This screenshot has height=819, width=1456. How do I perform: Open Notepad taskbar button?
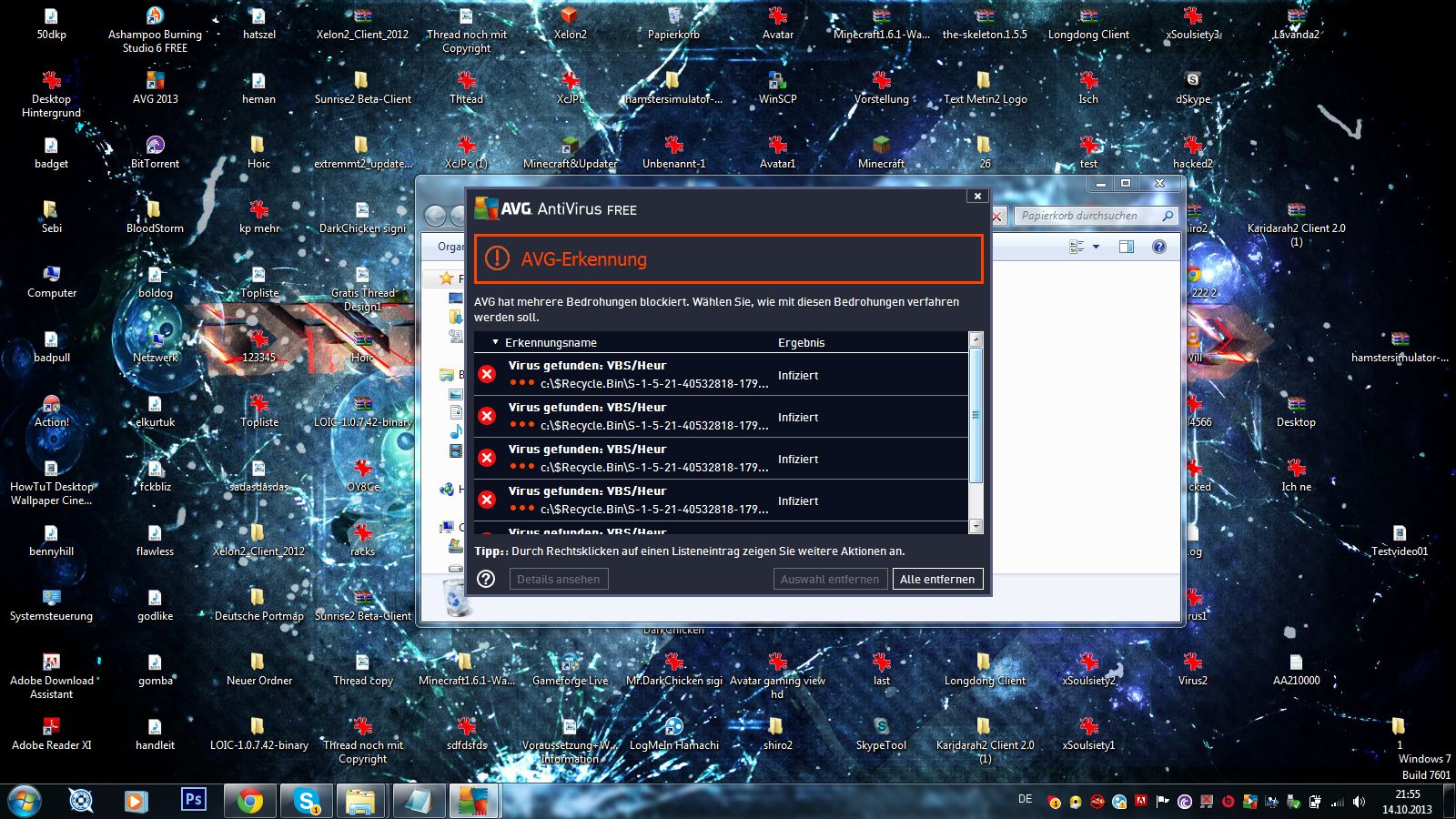(418, 801)
